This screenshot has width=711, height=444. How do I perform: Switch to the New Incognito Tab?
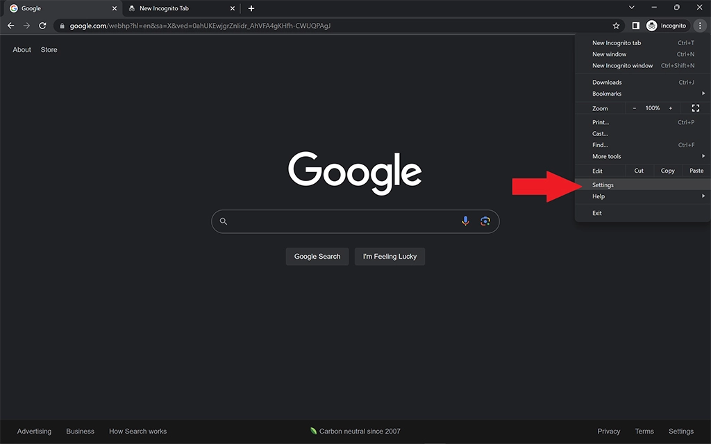181,8
